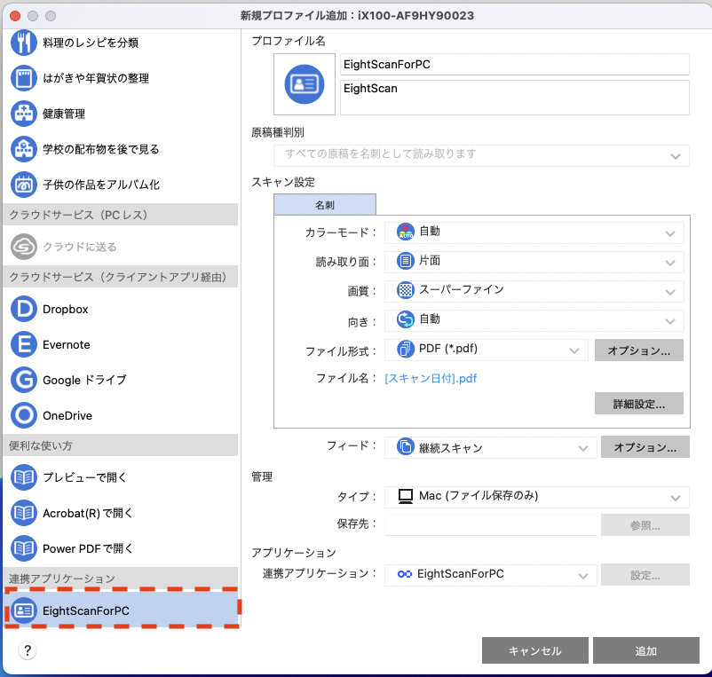Select the health management (健康管理) icon
The height and width of the screenshot is (677, 712).
pos(24,114)
